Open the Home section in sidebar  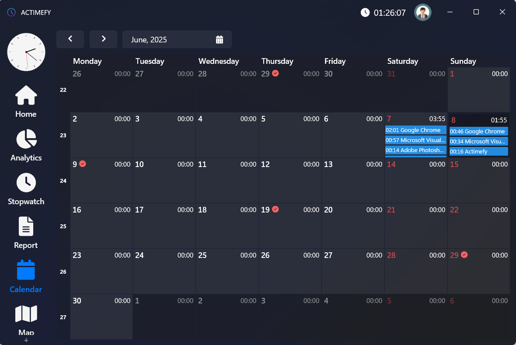[x=25, y=101]
